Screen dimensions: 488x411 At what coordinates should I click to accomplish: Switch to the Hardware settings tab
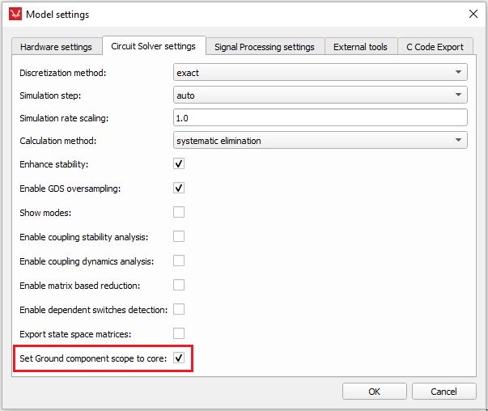56,47
